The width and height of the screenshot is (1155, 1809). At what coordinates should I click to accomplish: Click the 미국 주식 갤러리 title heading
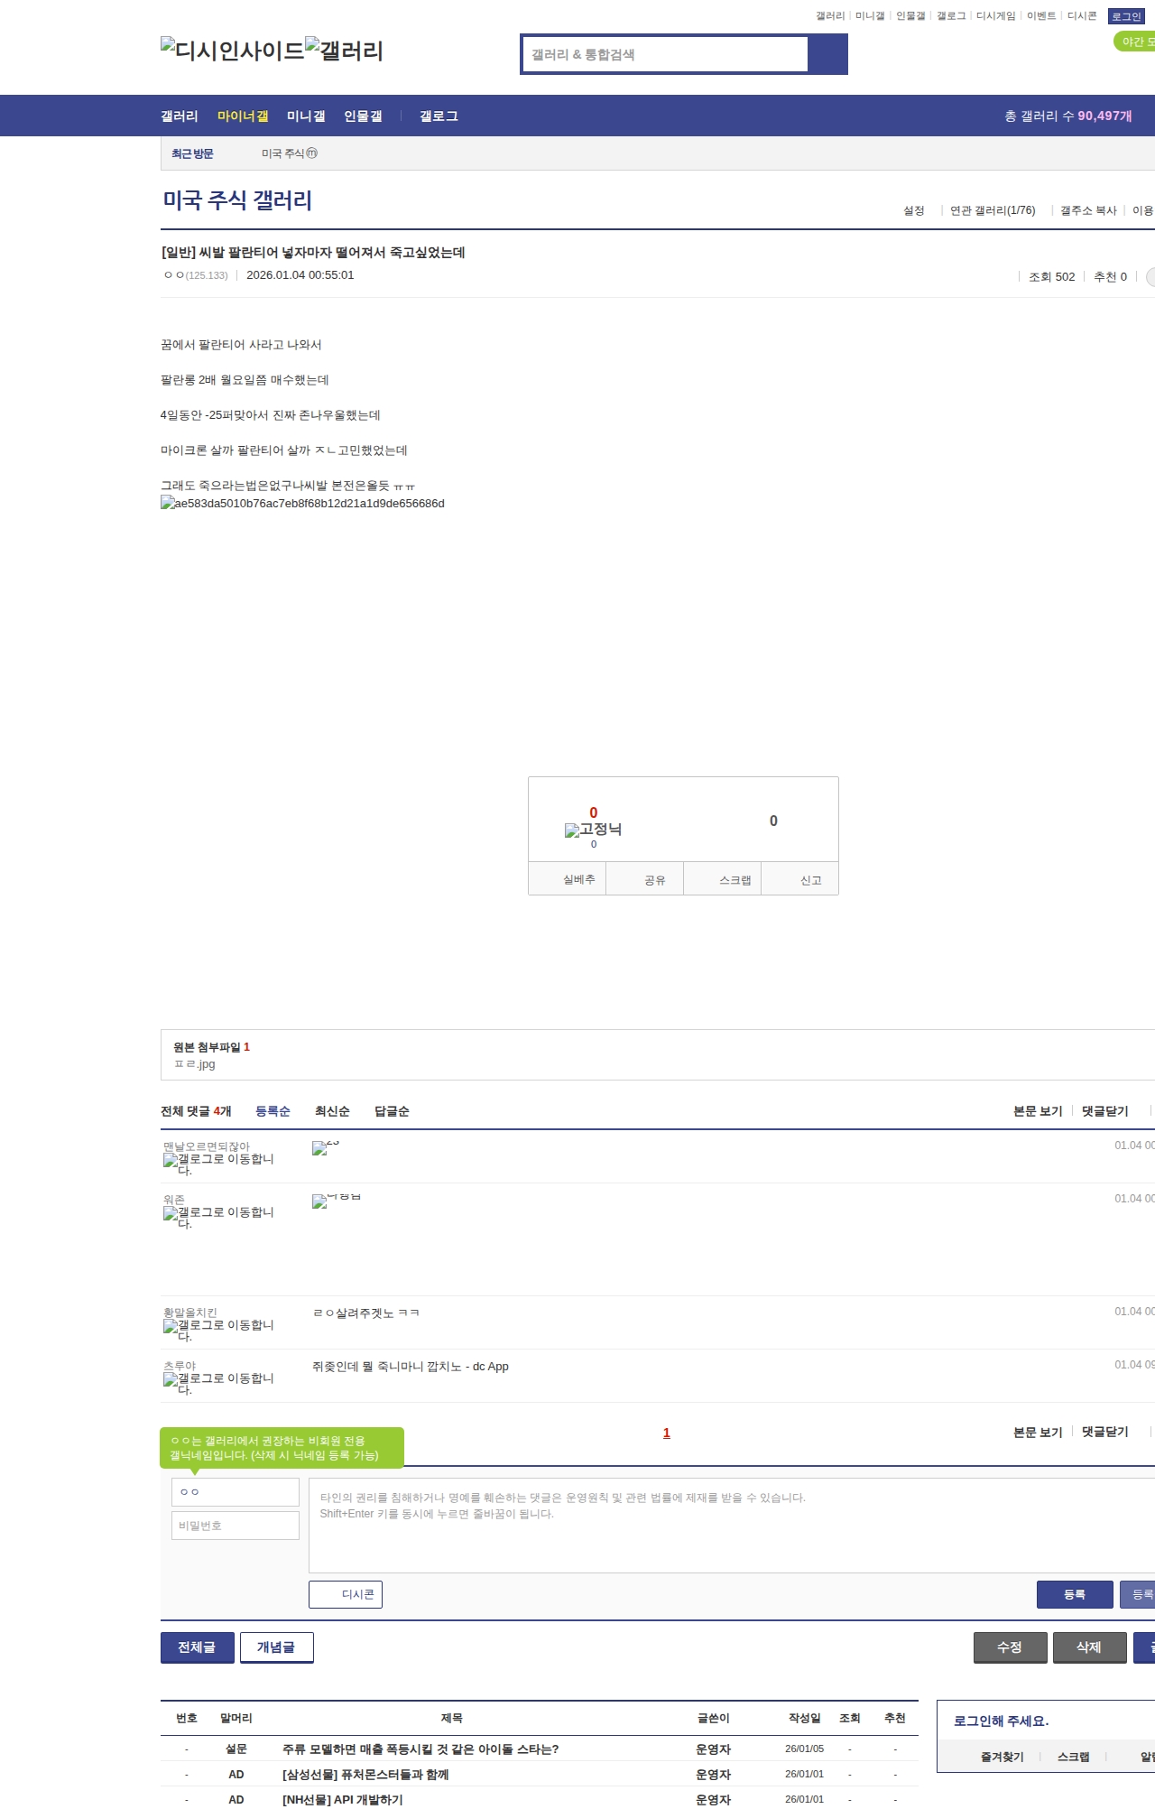(237, 200)
